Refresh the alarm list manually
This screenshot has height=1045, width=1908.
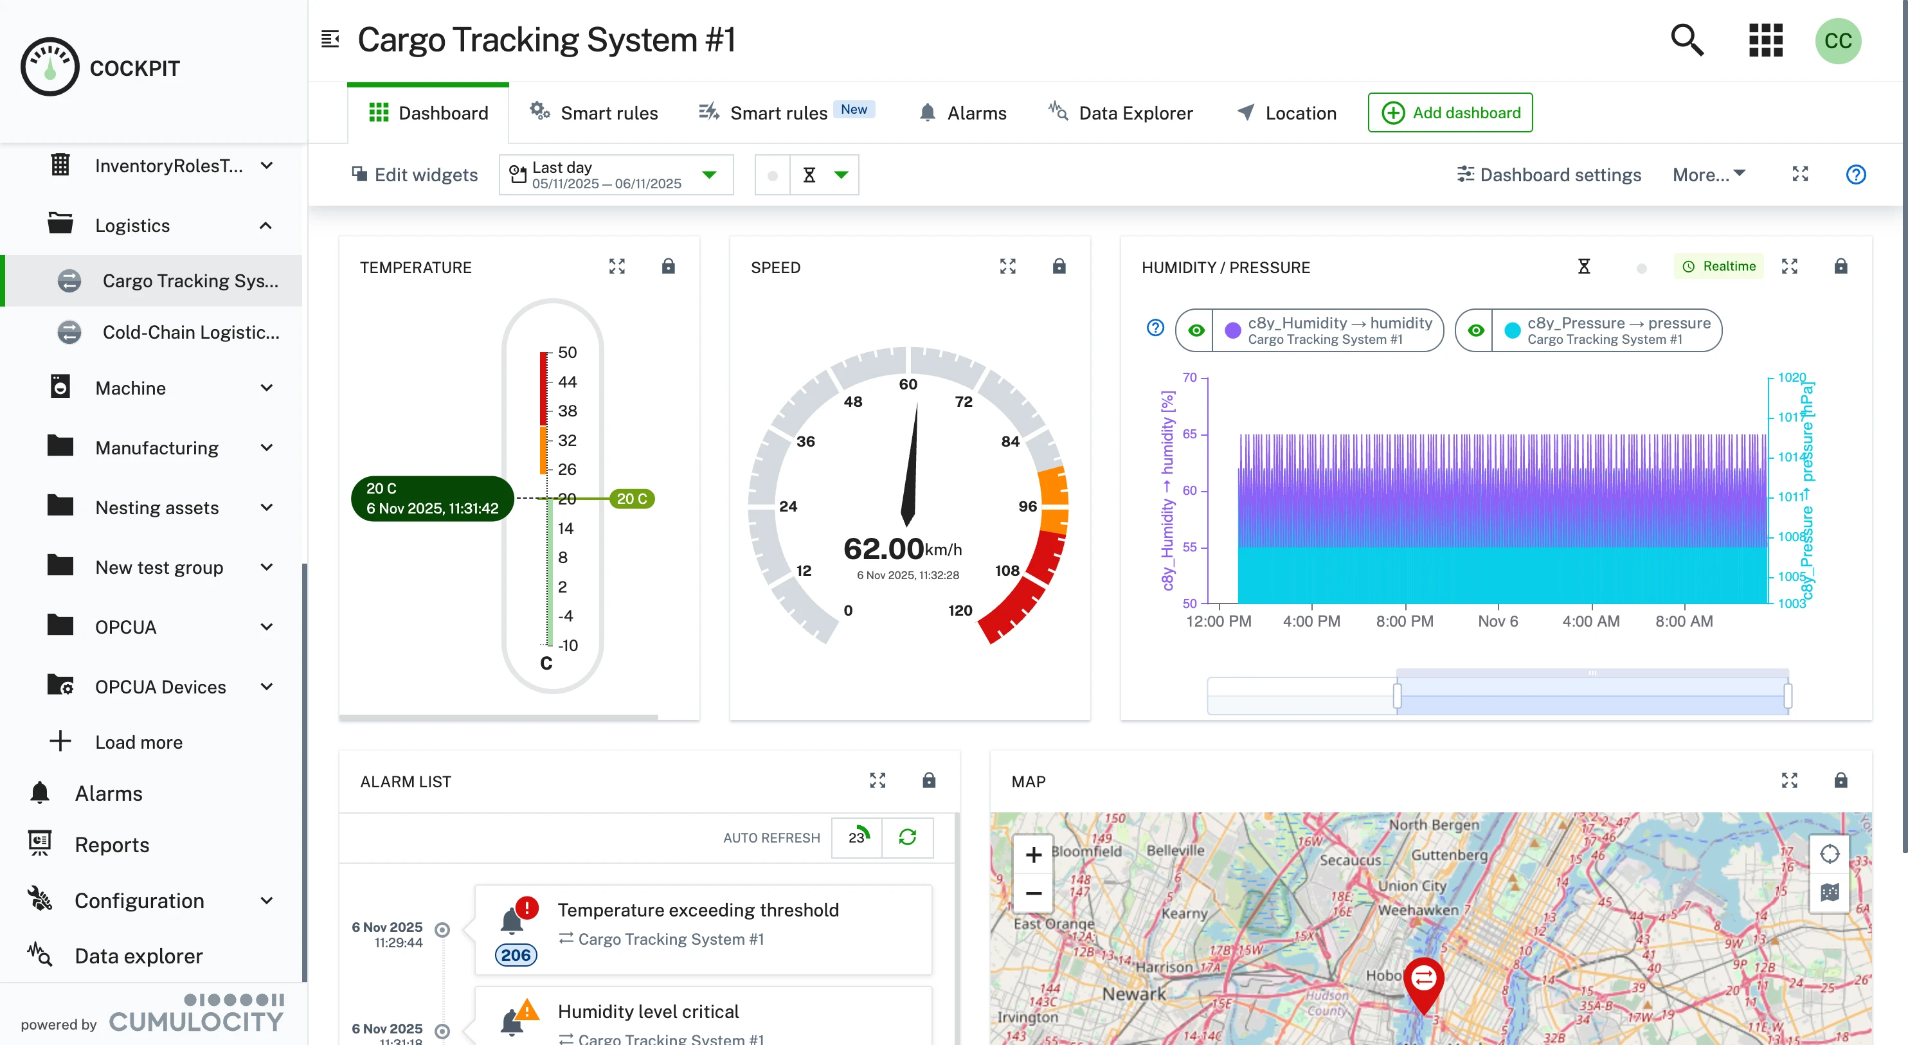tap(907, 837)
